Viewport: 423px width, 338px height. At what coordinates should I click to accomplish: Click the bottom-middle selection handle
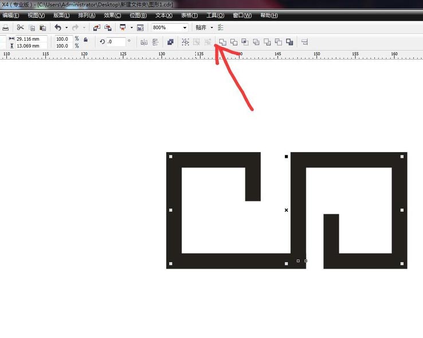coord(286,264)
